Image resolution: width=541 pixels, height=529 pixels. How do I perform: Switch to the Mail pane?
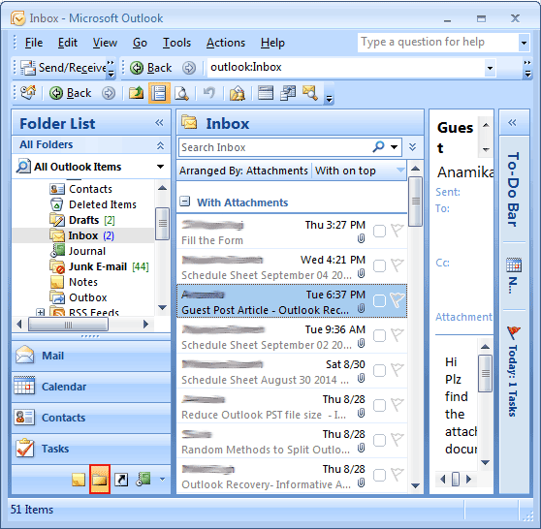tap(91, 356)
